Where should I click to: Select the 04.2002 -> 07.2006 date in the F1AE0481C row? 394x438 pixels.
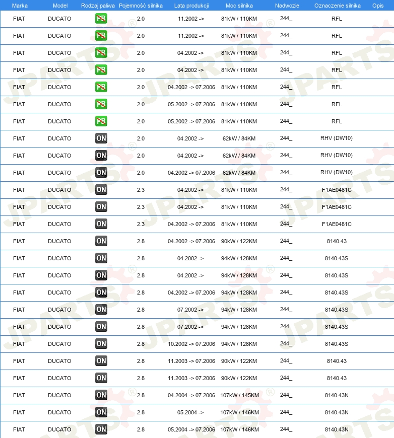pos(191,224)
